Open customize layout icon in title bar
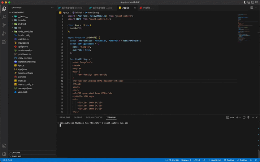The width and height of the screenshot is (260, 162). 256,2
